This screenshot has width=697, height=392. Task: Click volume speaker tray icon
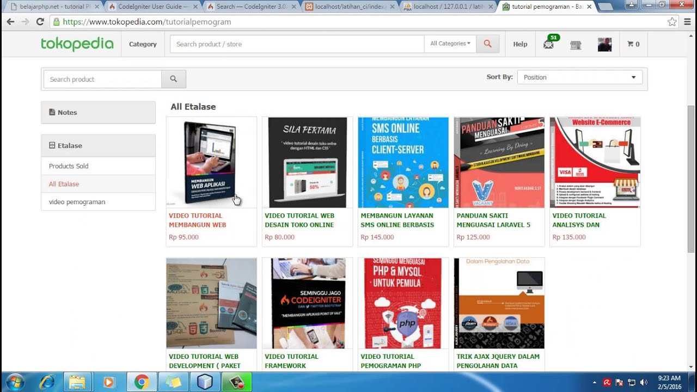[x=644, y=382]
